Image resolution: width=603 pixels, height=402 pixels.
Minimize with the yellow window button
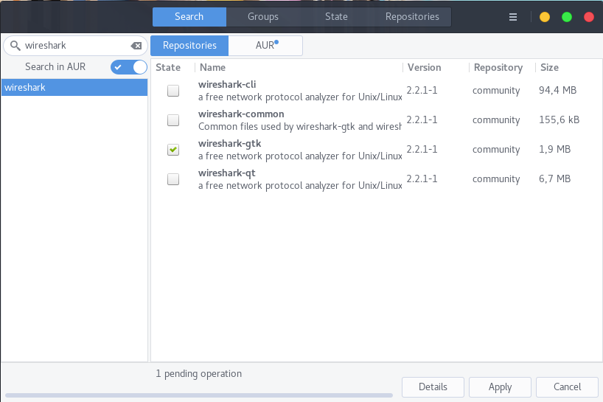click(545, 17)
